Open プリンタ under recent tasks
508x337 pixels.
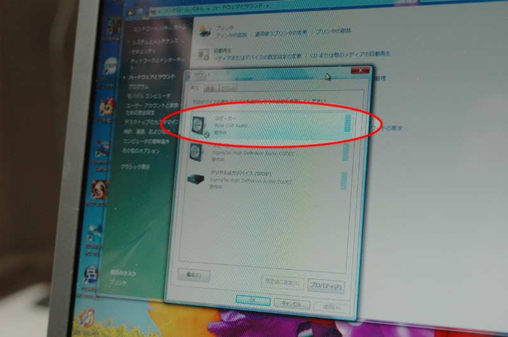[x=118, y=282]
